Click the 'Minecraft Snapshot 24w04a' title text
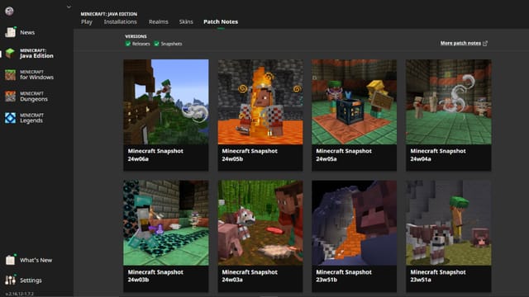 pos(438,155)
